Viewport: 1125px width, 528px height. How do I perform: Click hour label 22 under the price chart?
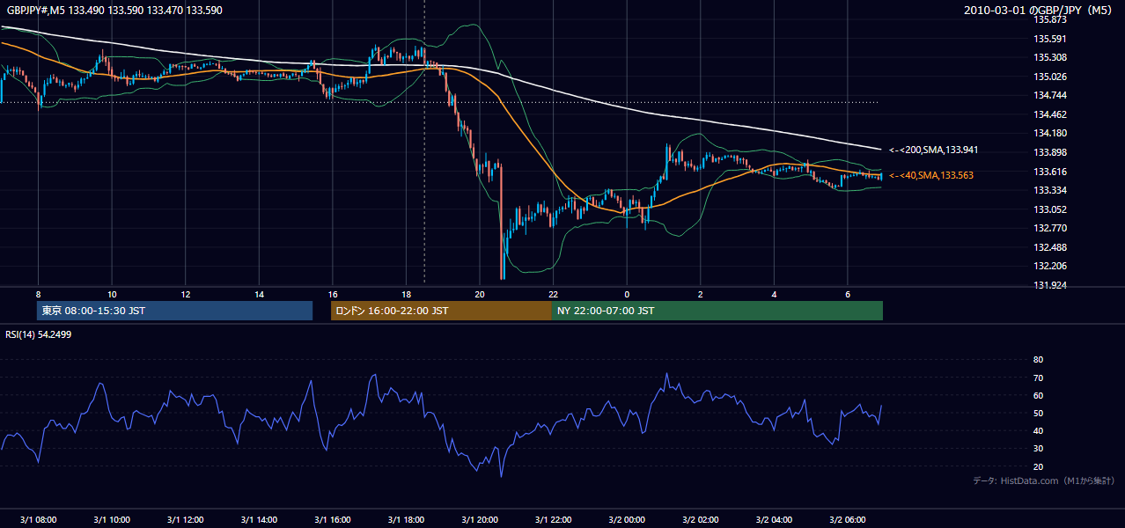point(553,294)
